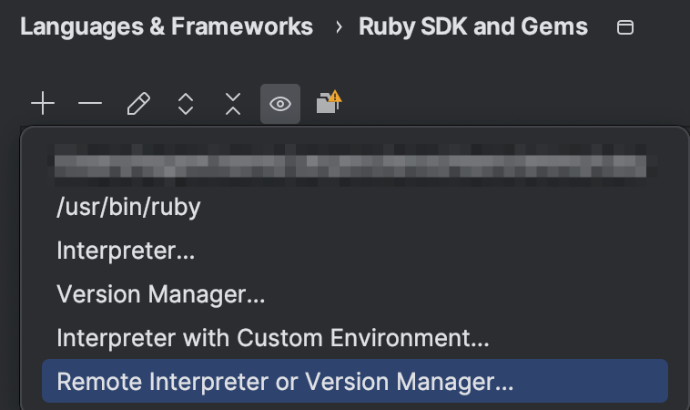690x410 pixels.
Task: Remove selected SDK with the minus icon
Action: coord(90,104)
